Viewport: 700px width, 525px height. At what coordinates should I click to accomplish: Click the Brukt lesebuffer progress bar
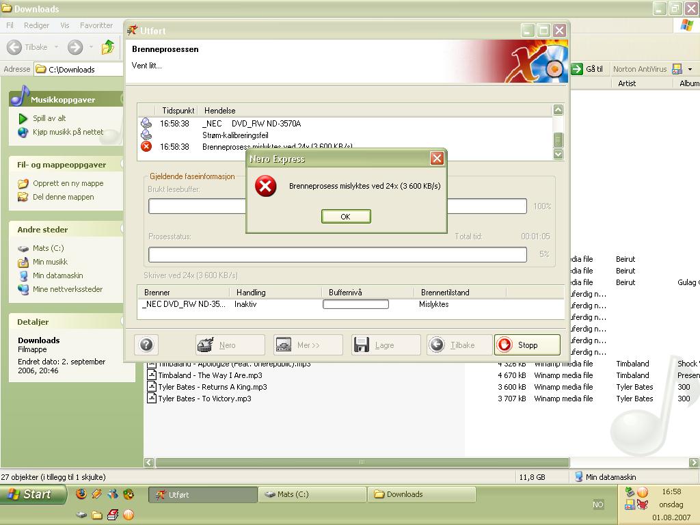click(x=338, y=206)
